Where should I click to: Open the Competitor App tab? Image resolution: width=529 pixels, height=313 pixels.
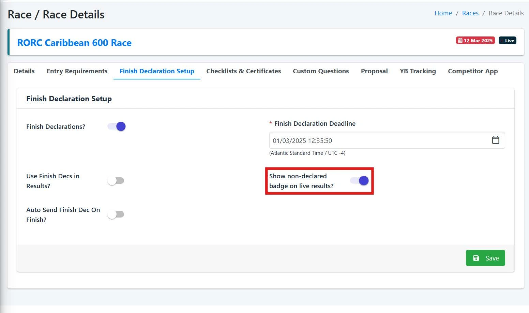point(473,71)
